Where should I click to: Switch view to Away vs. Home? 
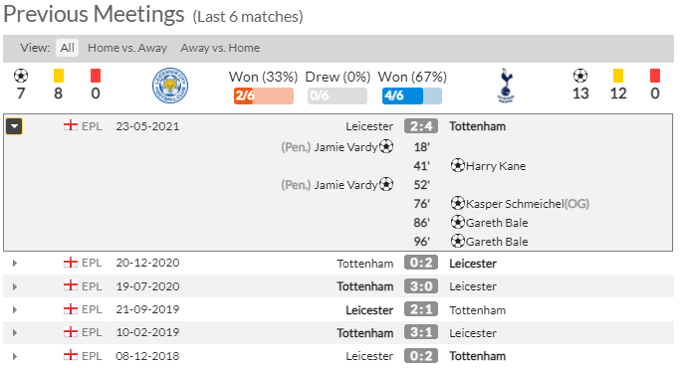point(220,48)
